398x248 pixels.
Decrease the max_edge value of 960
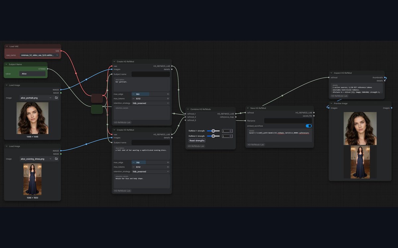(x=134, y=94)
